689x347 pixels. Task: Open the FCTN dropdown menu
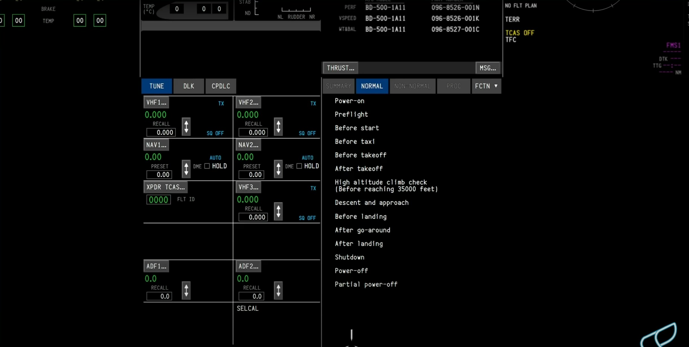pos(486,86)
